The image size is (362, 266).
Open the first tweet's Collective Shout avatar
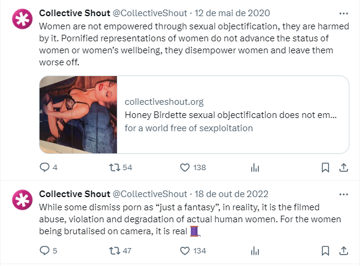click(22, 19)
